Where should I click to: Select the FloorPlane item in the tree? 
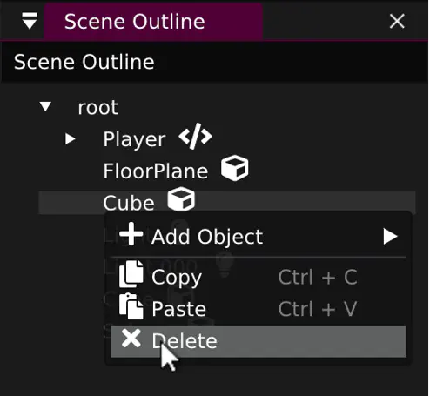pos(156,171)
